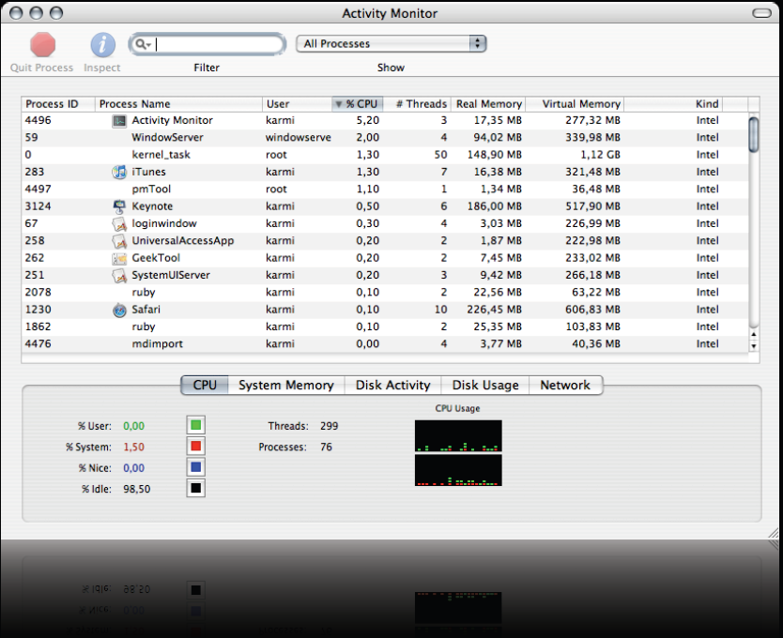Click the process list scrollbar thumb
This screenshot has width=783, height=638.
point(754,134)
